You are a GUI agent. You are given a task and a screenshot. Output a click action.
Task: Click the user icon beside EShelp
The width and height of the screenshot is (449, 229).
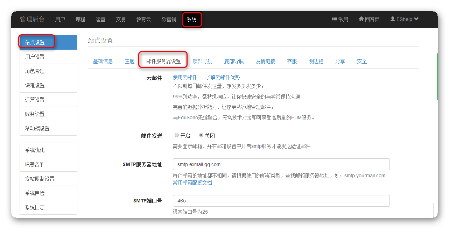pos(393,19)
